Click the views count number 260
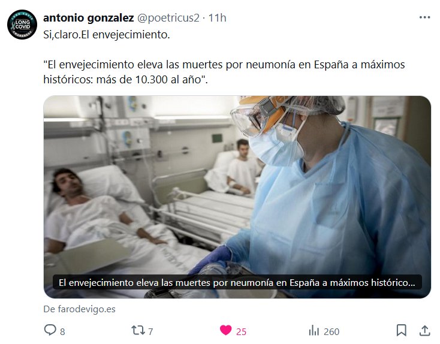440x344 pixels. tap(331, 331)
